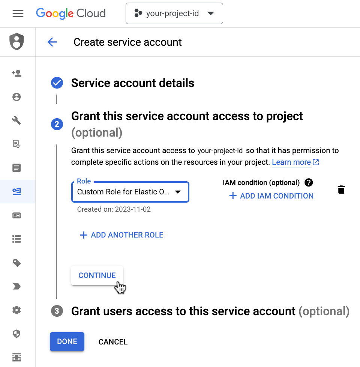The width and height of the screenshot is (360, 367).
Task: Expand the Service account details step
Action: point(133,83)
